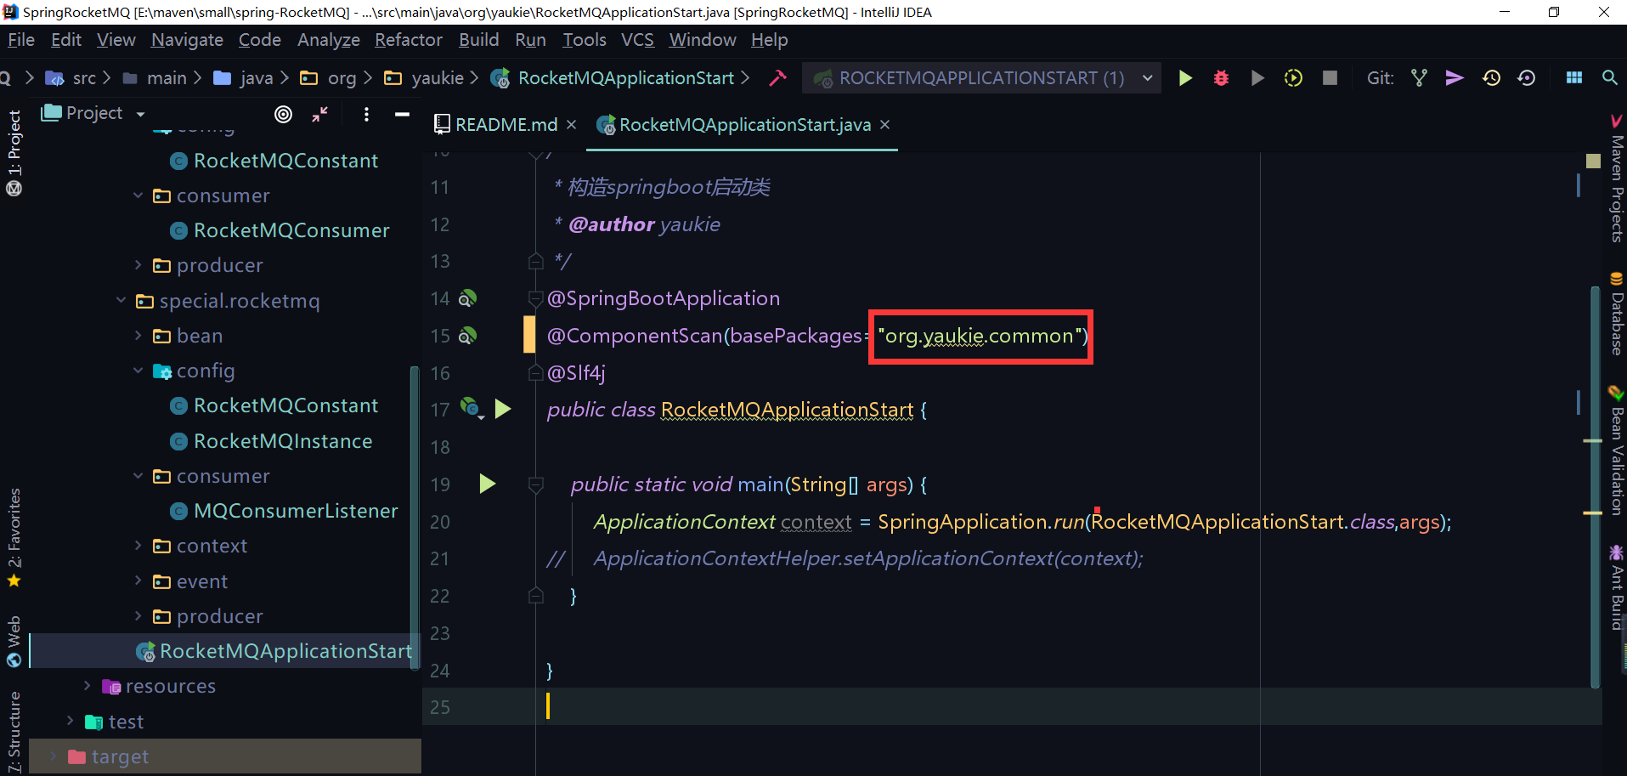The height and width of the screenshot is (776, 1627).
Task: Run with coverage from the toolbar
Action: click(1257, 78)
